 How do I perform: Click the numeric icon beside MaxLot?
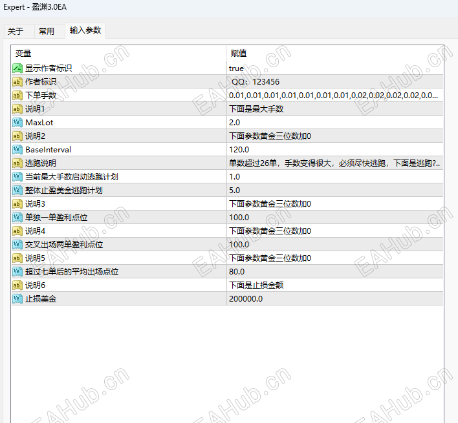[x=17, y=123]
